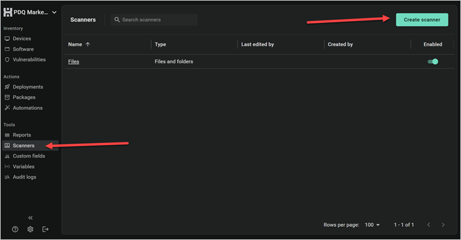Sort by Last edited by column
461x240 pixels.
point(258,44)
